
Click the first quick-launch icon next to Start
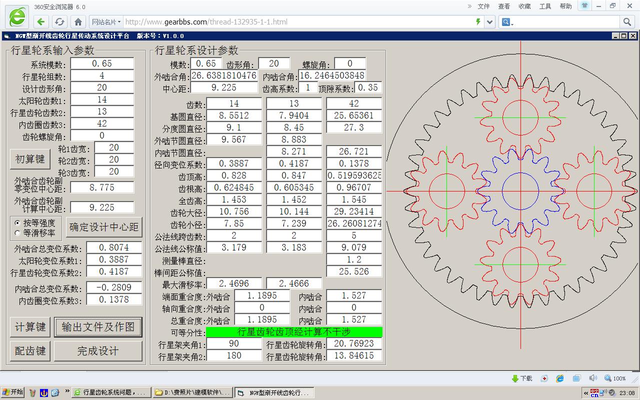click(x=32, y=392)
